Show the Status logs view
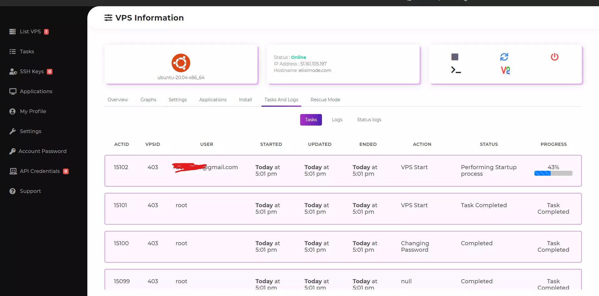599x296 pixels. 369,119
